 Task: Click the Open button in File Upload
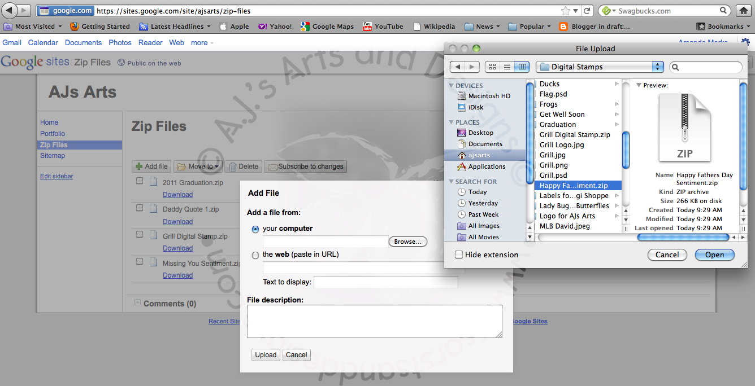(714, 255)
